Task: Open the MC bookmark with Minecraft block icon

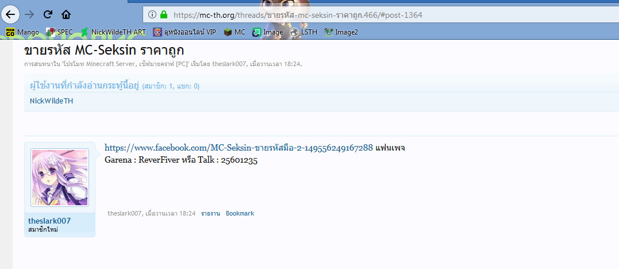Action: 234,32
